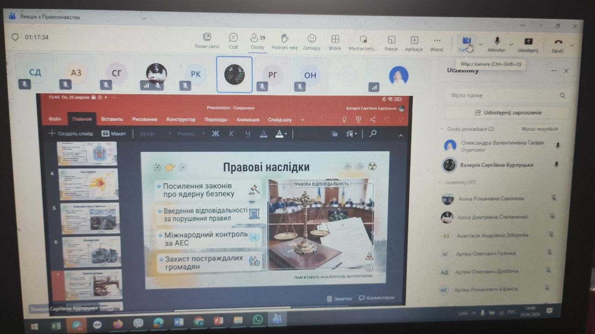The height and width of the screenshot is (334, 595).
Task: Click the mic icon beside Аліса Дмитрівна Степаненко
Action: pyautogui.click(x=552, y=216)
